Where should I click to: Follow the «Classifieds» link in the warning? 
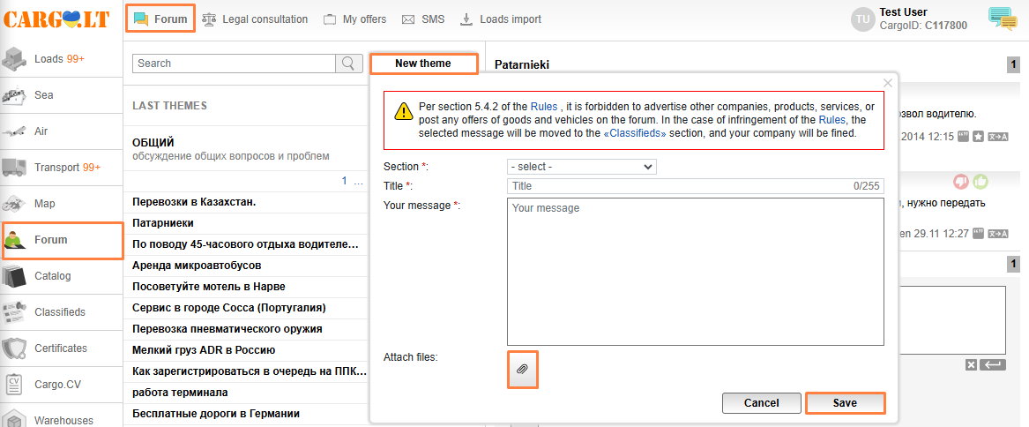click(634, 133)
